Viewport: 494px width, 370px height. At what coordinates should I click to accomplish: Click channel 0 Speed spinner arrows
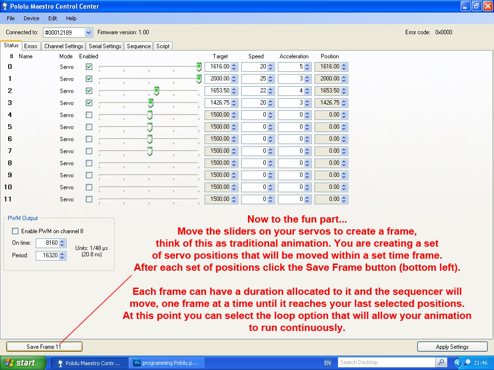(270, 66)
